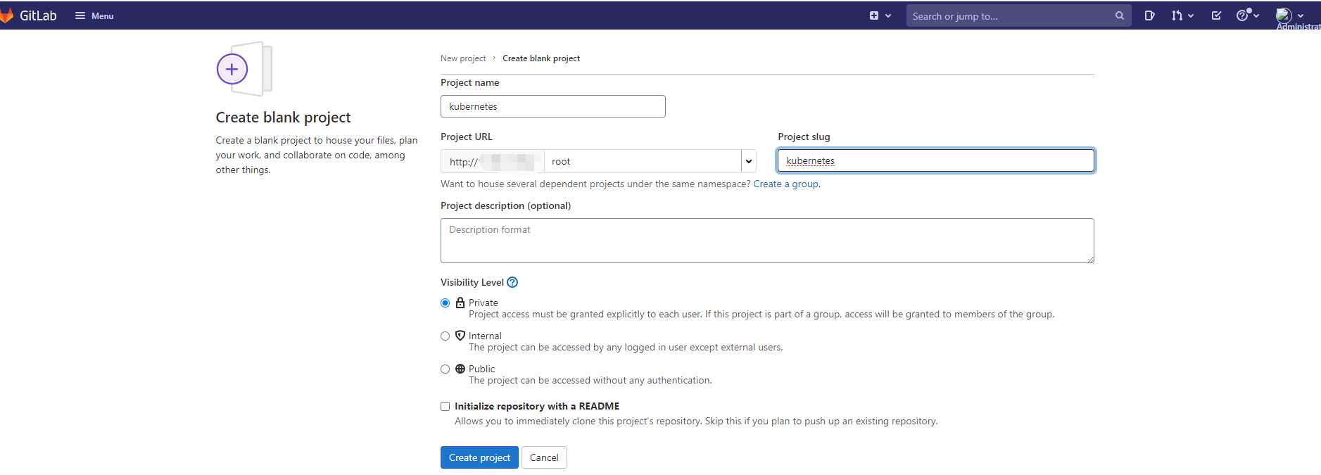1321x475 pixels.
Task: Expand the Merge requests dropdown
Action: click(1182, 15)
